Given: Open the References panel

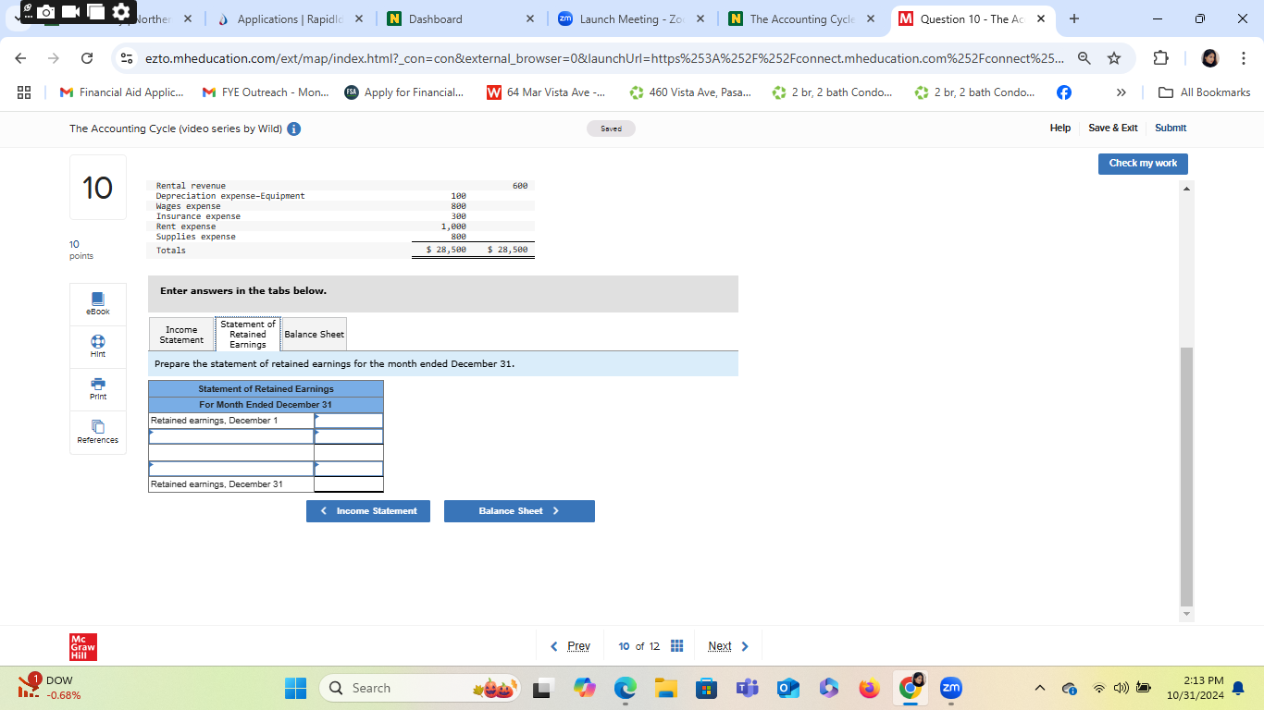Looking at the screenshot, I should tap(97, 431).
